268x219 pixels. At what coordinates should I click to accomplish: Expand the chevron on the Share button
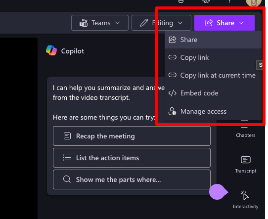[241, 23]
